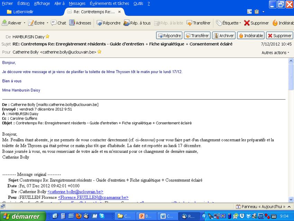Image resolution: width=294 pixels, height=221 pixels.
Task: Click Transférer in the main toolbar
Action: click(x=199, y=23)
